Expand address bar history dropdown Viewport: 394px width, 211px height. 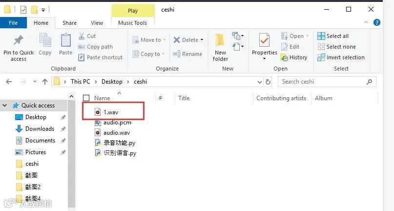(x=260, y=82)
